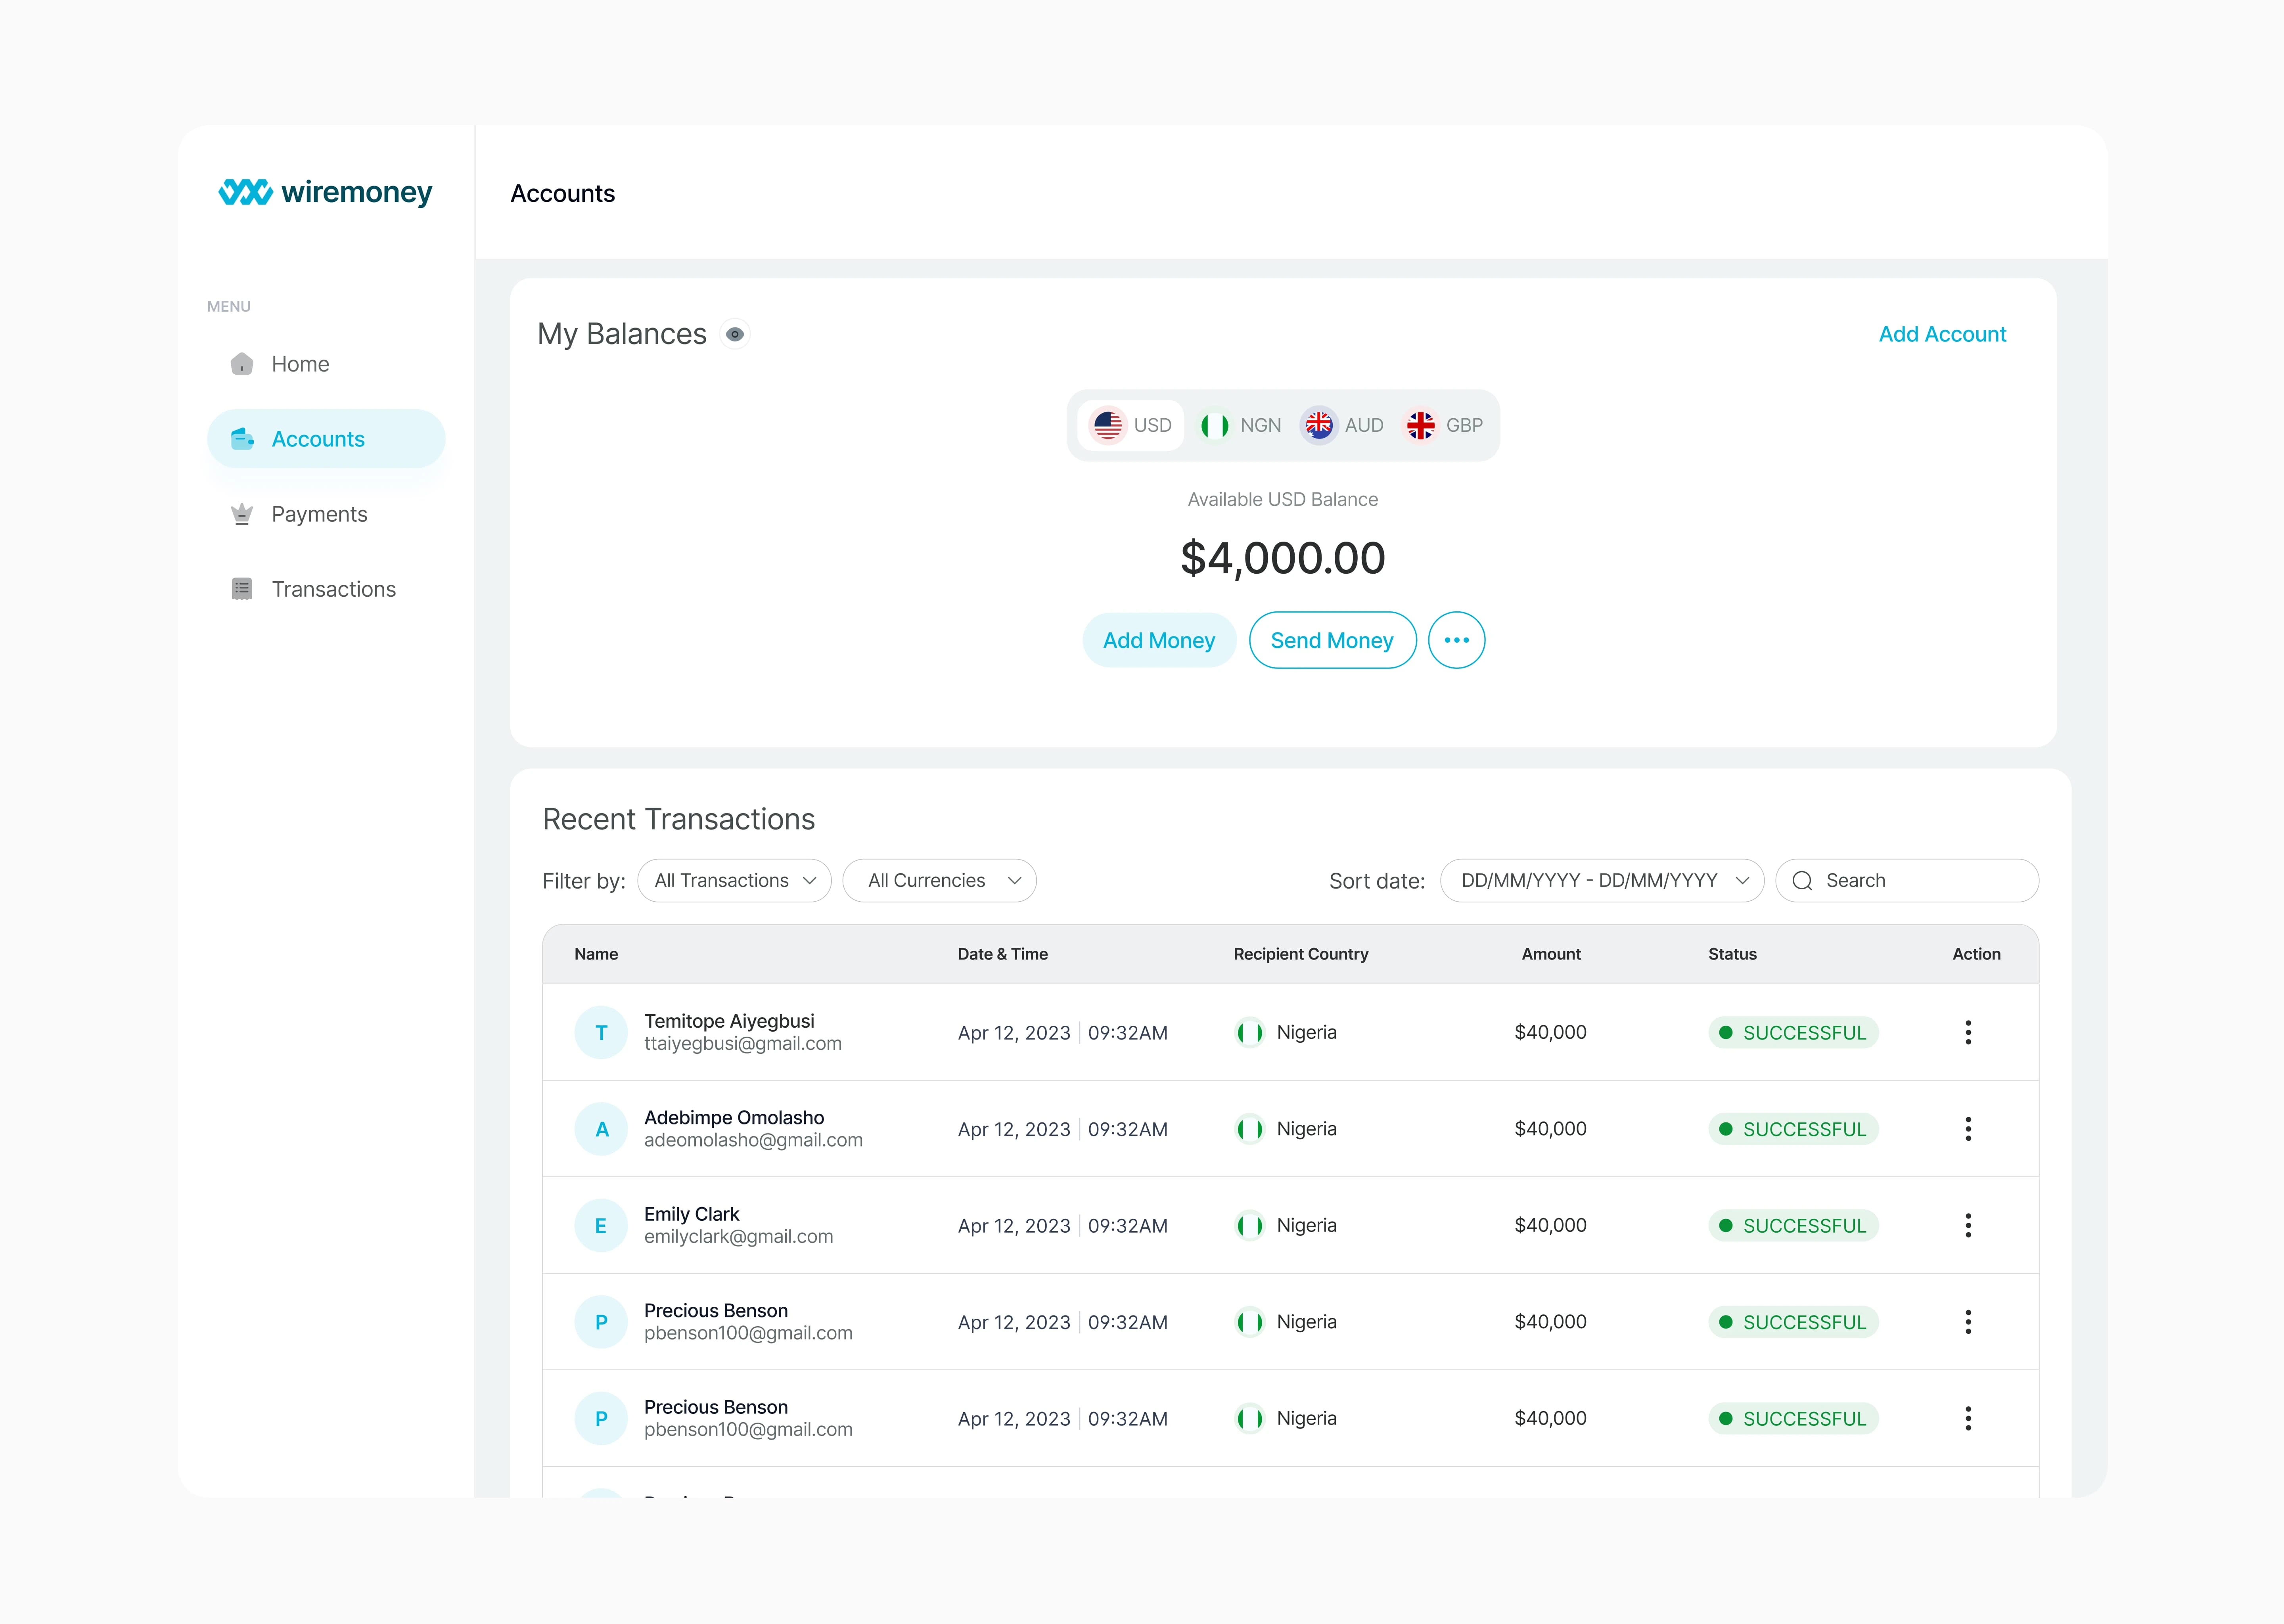Screen dimensions: 2284x1624
Task: Click SUCCESSFUL badge in Adebimpe's row
Action: [x=1793, y=1129]
